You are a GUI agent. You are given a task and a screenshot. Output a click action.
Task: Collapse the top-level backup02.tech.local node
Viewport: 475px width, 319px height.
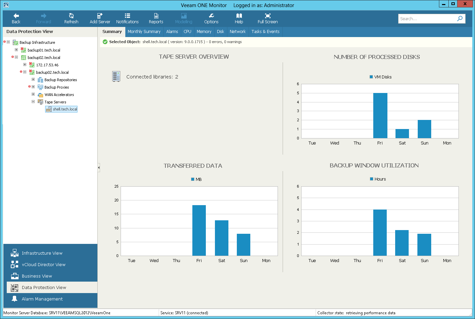(x=16, y=57)
